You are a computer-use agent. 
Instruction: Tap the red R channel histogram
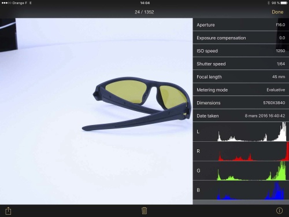[x=241, y=152]
